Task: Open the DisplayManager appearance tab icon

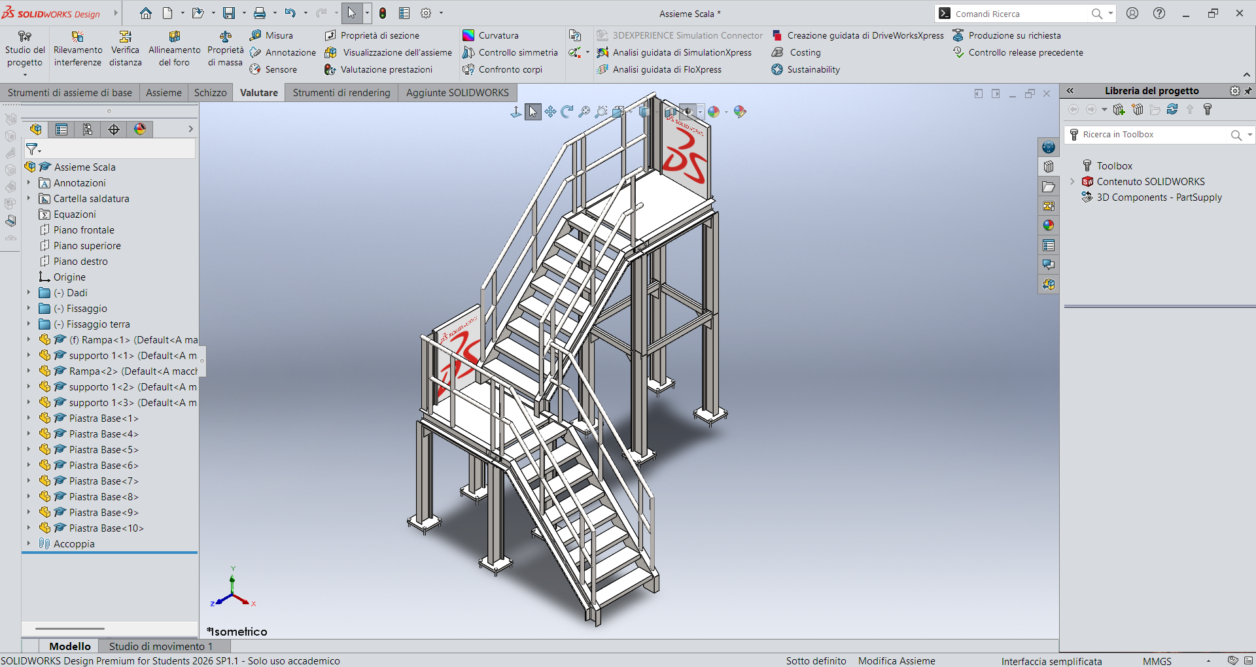Action: click(x=140, y=129)
